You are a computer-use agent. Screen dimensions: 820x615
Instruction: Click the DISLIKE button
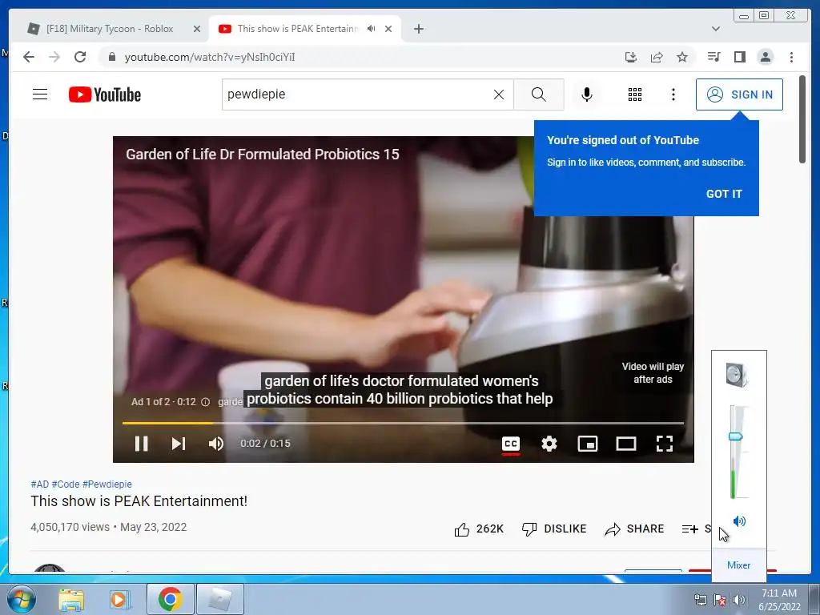[x=554, y=529]
